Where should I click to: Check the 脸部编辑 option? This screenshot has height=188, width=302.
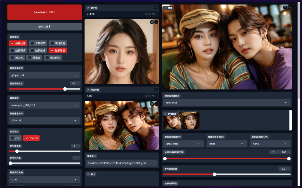click(38, 50)
